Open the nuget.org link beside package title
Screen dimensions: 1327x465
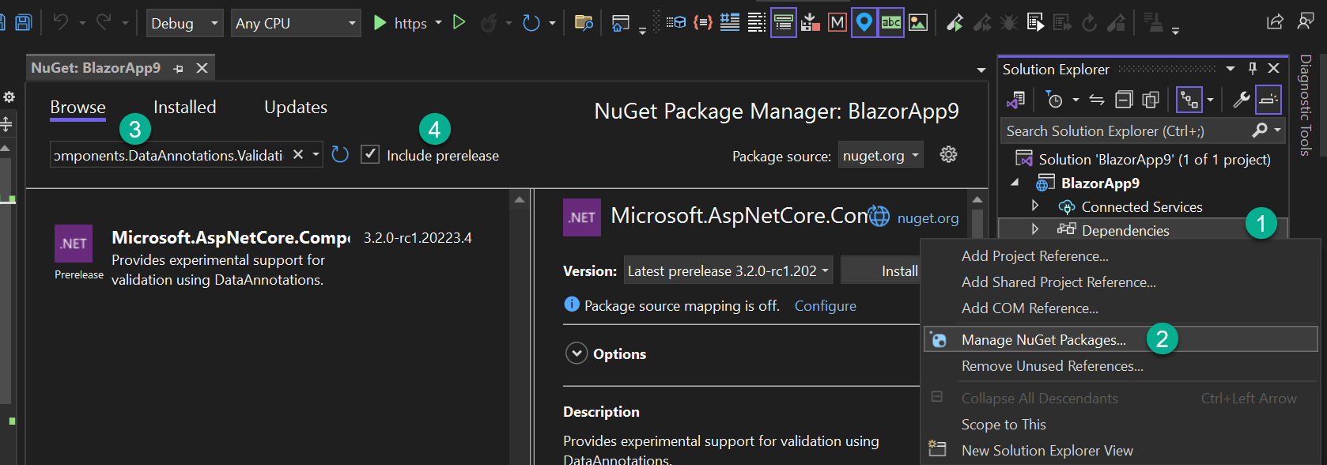click(928, 217)
